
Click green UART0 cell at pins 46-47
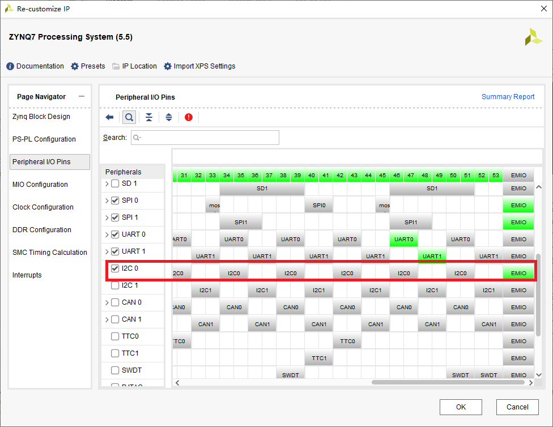pos(404,239)
